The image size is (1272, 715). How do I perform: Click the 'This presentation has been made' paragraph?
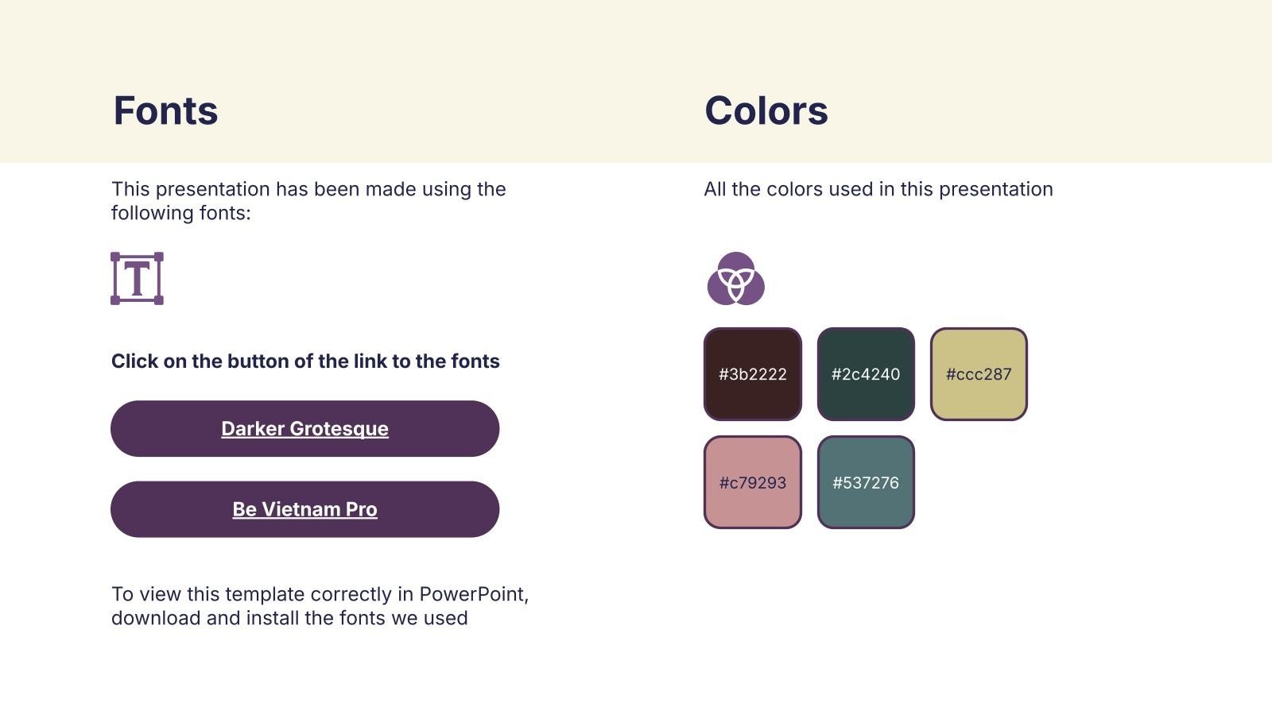308,189
